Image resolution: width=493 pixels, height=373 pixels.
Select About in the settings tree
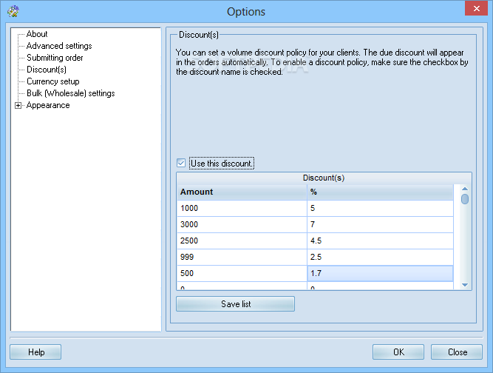tap(37, 34)
